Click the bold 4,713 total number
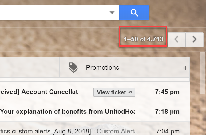206x135 pixels. point(155,39)
